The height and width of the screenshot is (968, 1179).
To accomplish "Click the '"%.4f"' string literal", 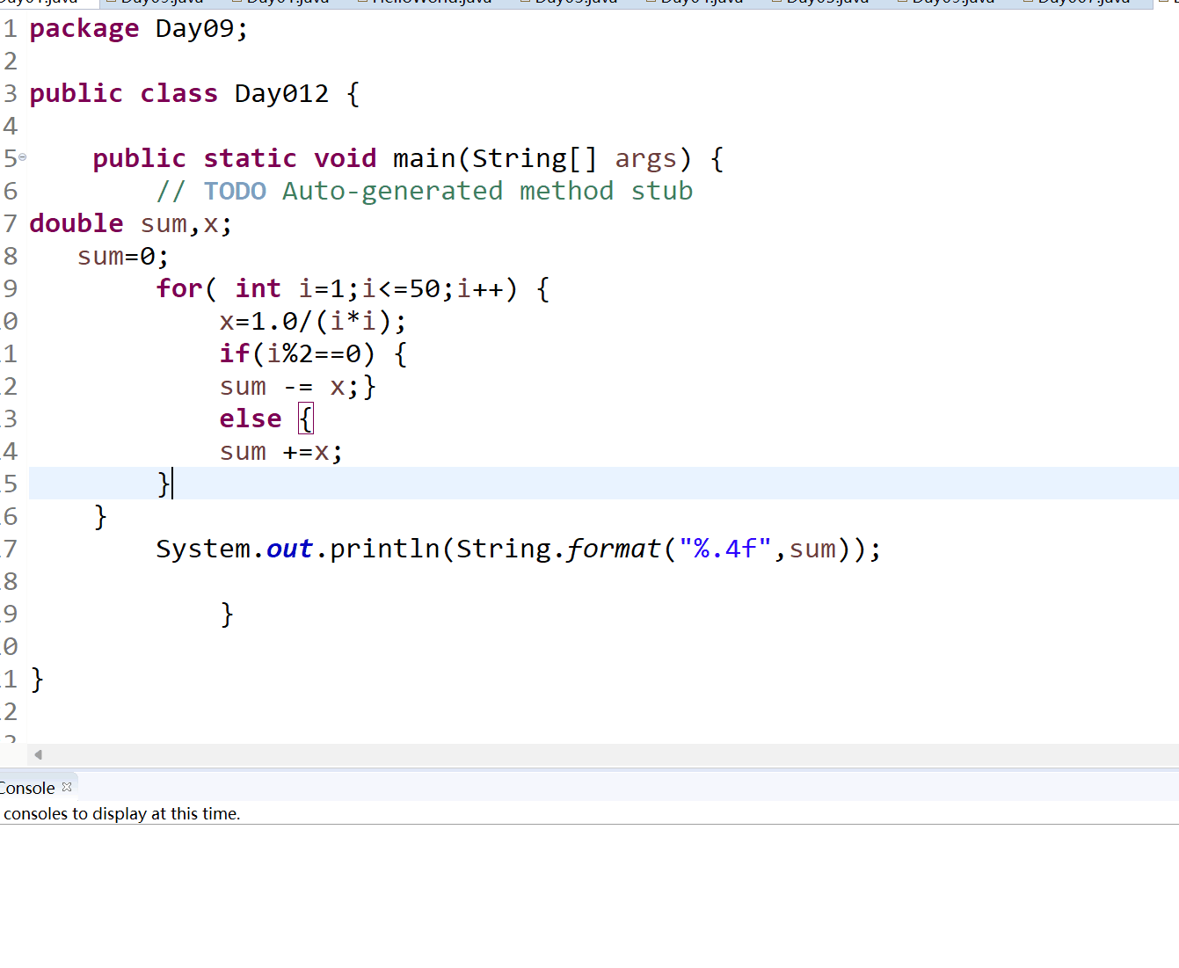I will pyautogui.click(x=724, y=550).
